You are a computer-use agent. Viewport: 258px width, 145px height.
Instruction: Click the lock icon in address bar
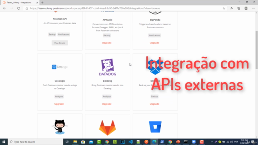(x=27, y=8)
